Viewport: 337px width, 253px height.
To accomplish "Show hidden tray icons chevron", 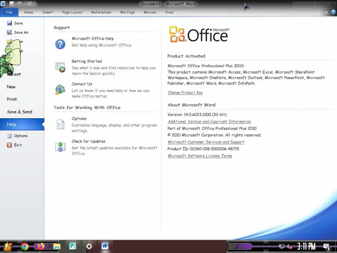I will (274, 246).
